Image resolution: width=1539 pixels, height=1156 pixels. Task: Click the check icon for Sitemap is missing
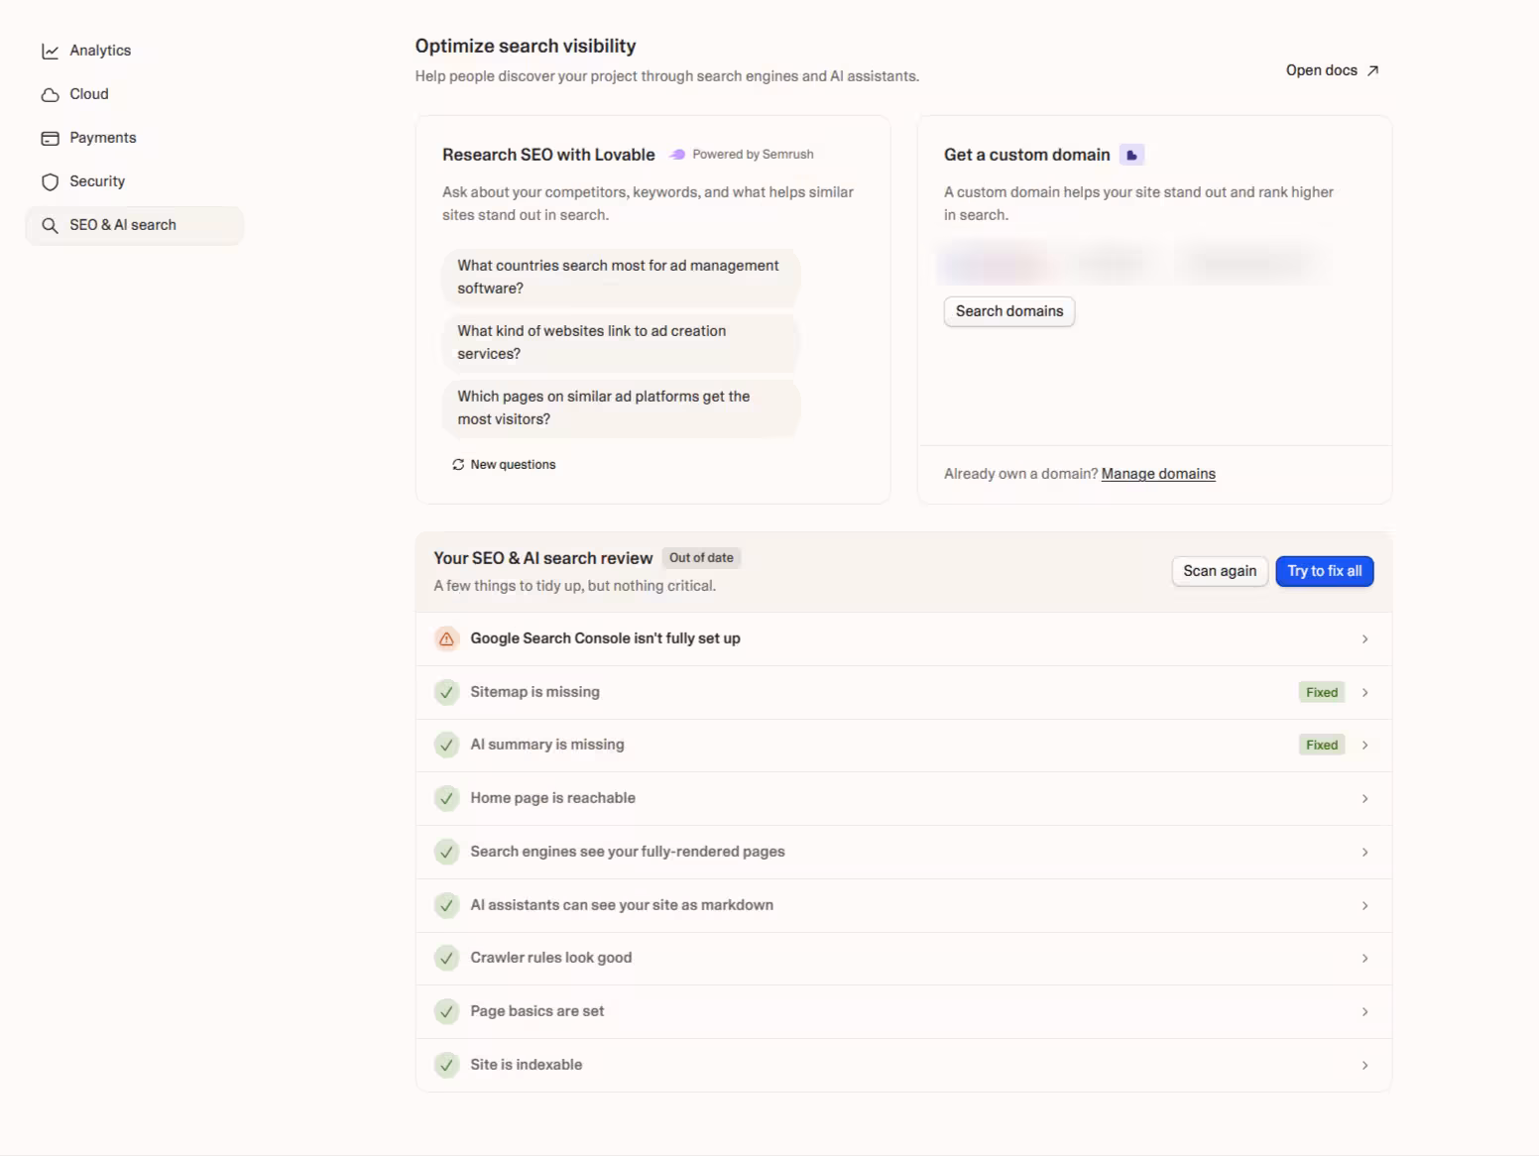pyautogui.click(x=447, y=692)
